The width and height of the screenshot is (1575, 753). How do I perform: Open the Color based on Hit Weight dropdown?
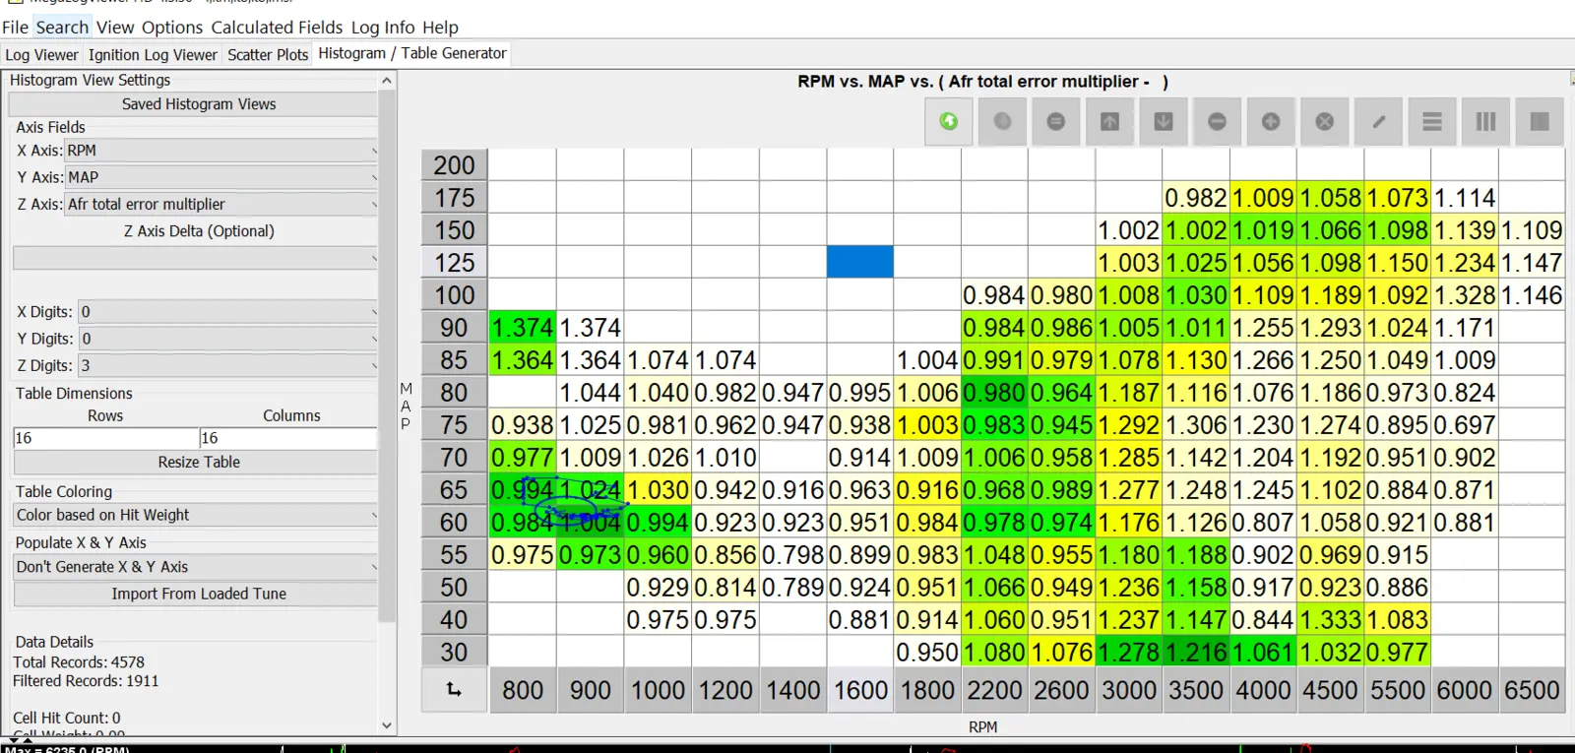pos(195,515)
